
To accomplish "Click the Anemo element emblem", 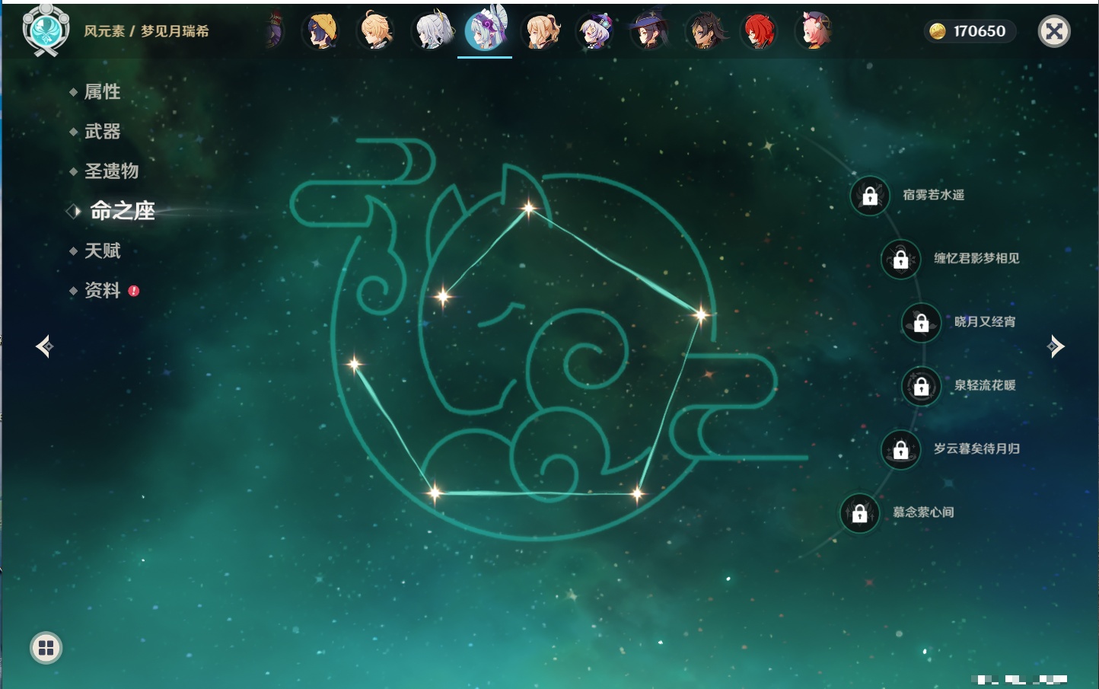I will (x=46, y=30).
